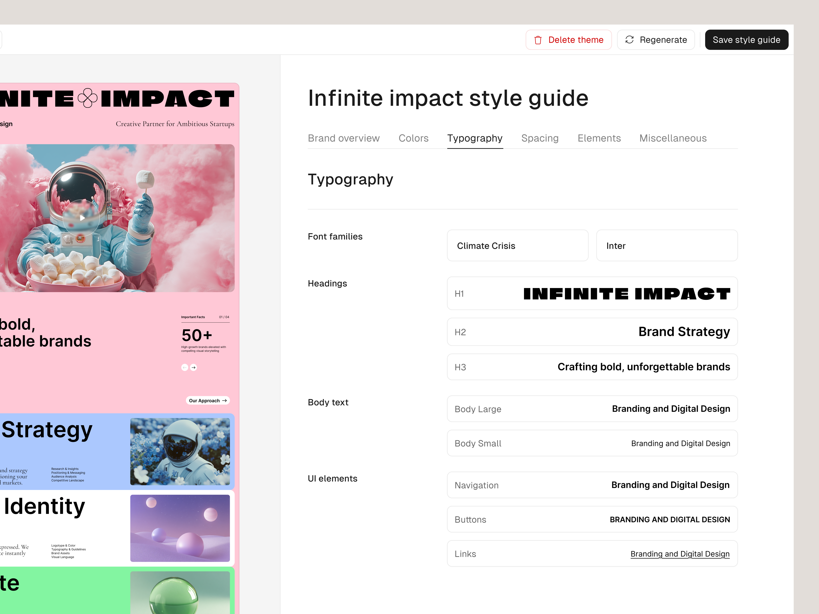
Task: Click the Infinite impact style guide title
Action: [448, 98]
